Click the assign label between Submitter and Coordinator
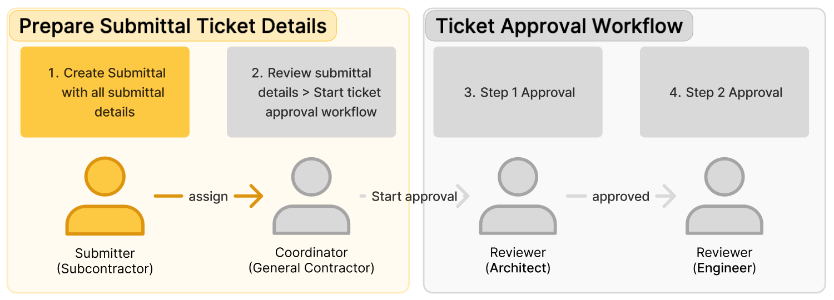 209,197
